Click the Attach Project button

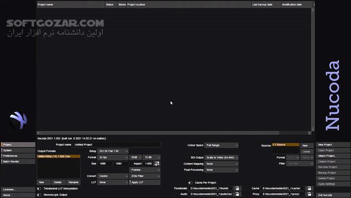coord(333,156)
